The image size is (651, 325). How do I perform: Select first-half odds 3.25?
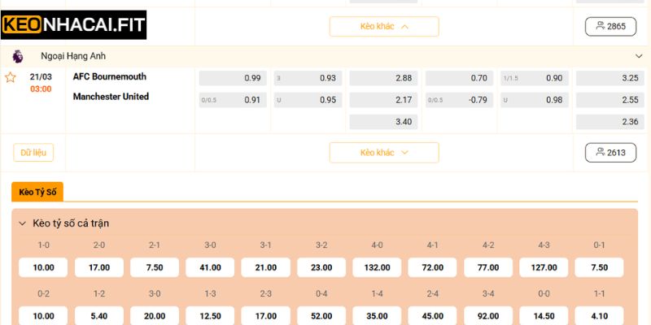[610, 78]
